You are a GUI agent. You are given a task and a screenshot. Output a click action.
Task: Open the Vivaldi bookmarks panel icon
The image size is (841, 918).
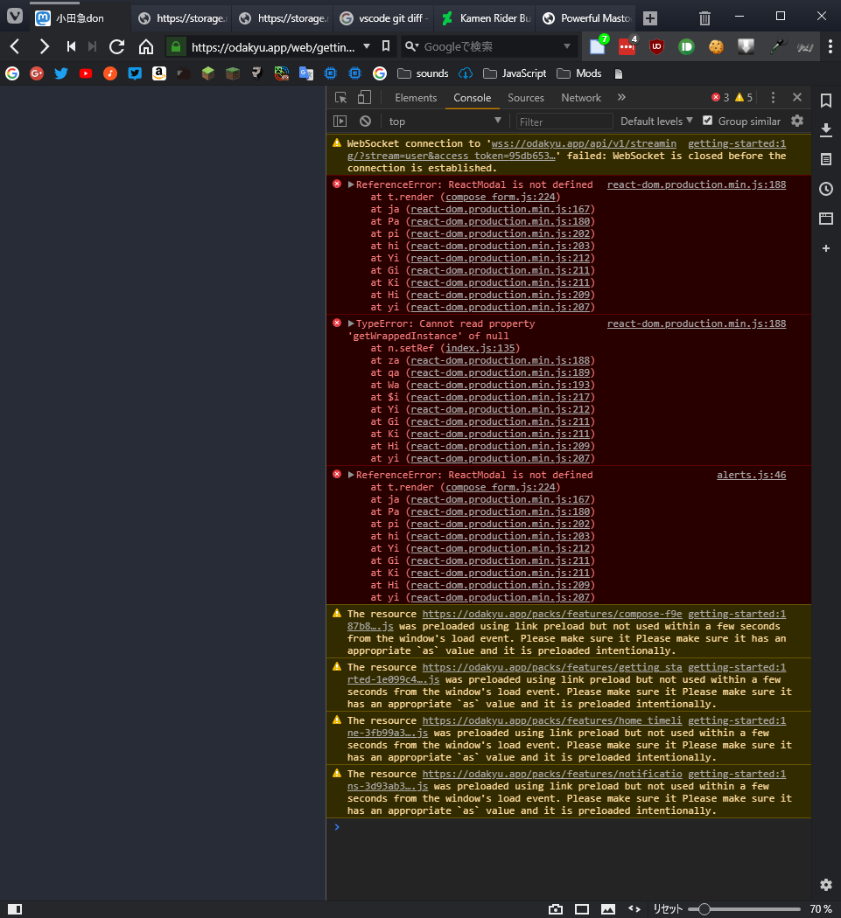pos(825,101)
